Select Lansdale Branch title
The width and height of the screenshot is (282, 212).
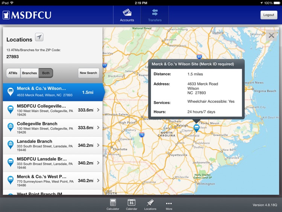tap(35, 141)
